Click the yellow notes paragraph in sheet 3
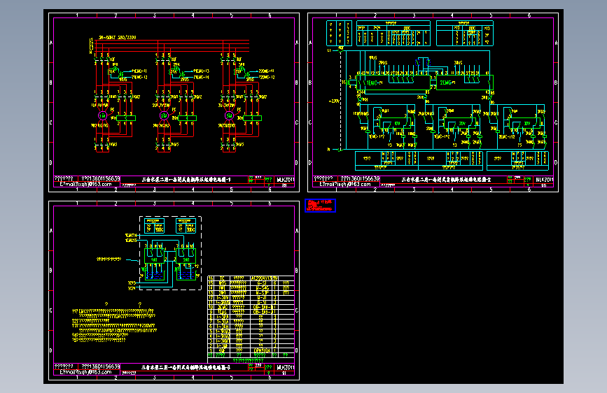This screenshot has width=607, height=393. [x=113, y=325]
